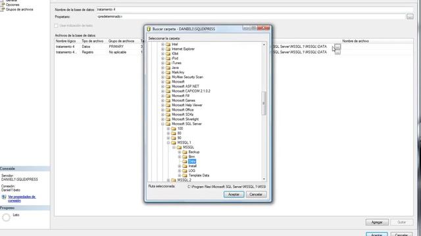
Task: Select the 90 folder
Action: pos(179,138)
